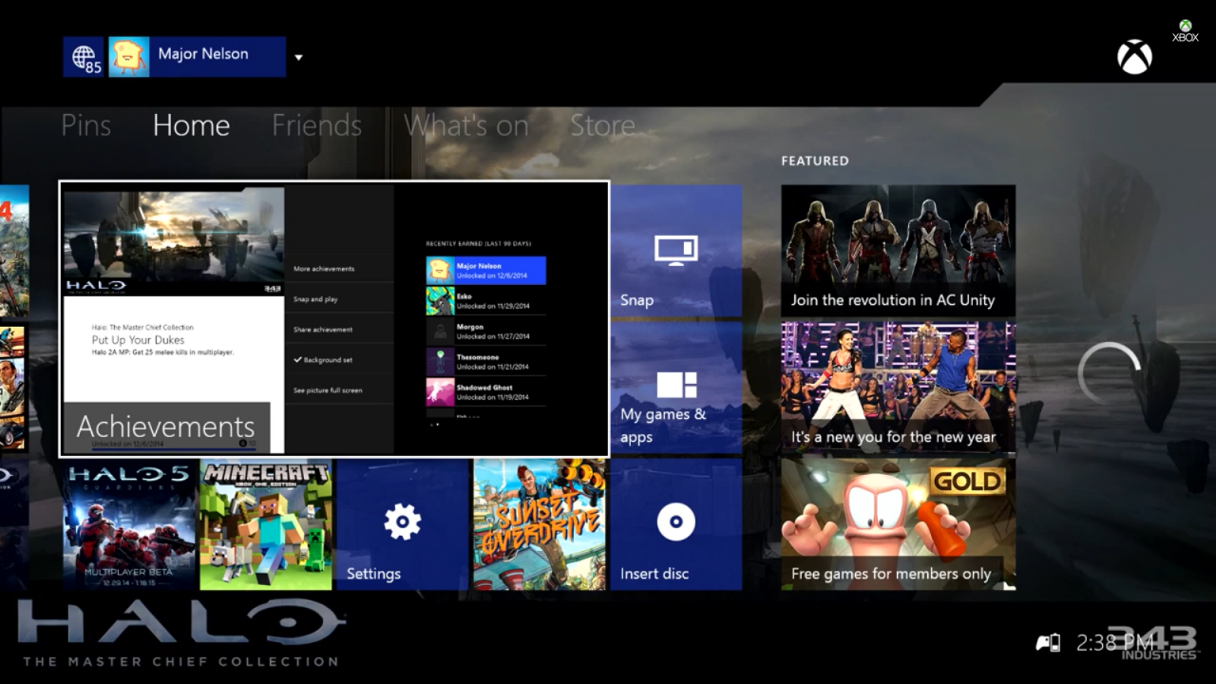Click the controller battery status icon

point(1048,643)
